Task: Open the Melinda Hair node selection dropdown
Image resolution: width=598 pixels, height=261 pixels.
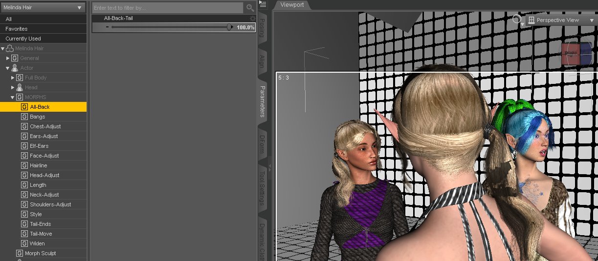Action: (x=43, y=8)
